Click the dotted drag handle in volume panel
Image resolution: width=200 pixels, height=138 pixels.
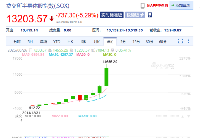coord(167,116)
